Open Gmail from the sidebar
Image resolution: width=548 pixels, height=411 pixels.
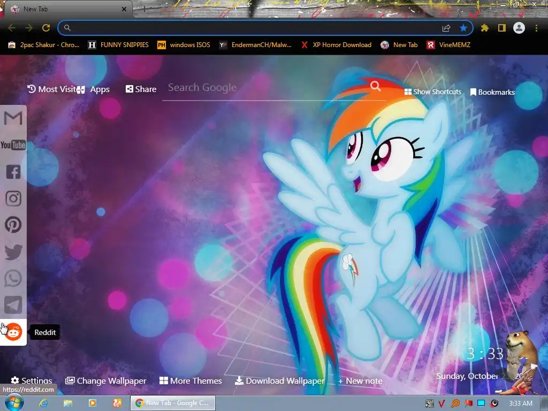pos(13,118)
